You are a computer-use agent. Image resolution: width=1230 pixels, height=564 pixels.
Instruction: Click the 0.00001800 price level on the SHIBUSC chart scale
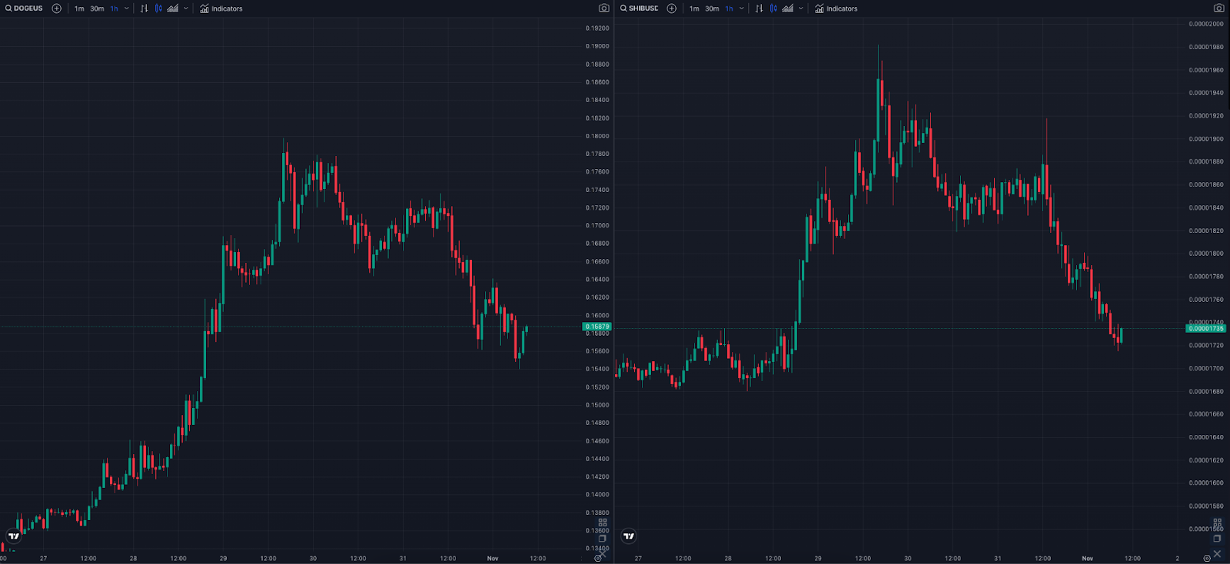coord(1206,254)
